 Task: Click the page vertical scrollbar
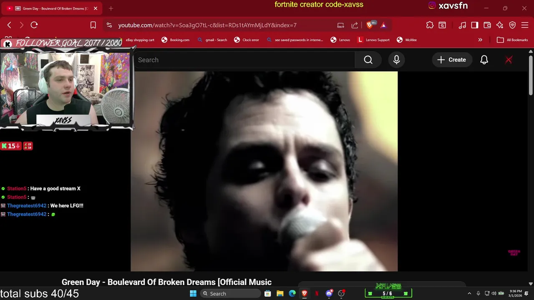coord(531,75)
